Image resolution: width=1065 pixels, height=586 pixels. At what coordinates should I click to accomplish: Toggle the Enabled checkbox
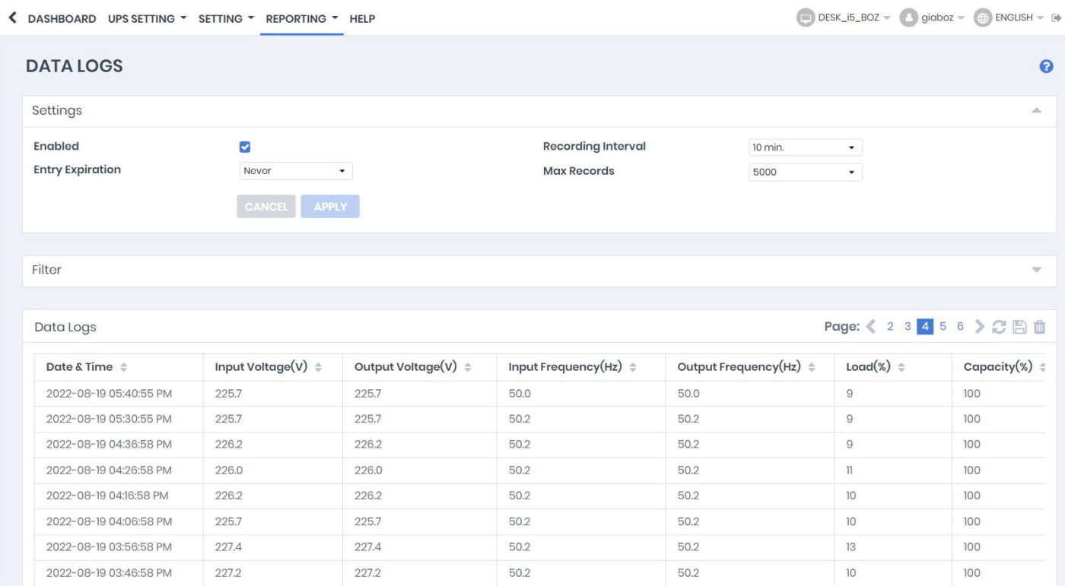245,147
